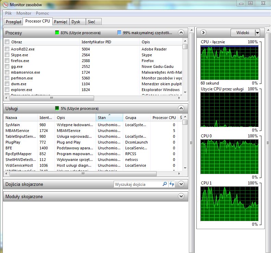The width and height of the screenshot is (271, 253).
Task: Click the blue maximum frequency indicator square
Action: [119, 32]
